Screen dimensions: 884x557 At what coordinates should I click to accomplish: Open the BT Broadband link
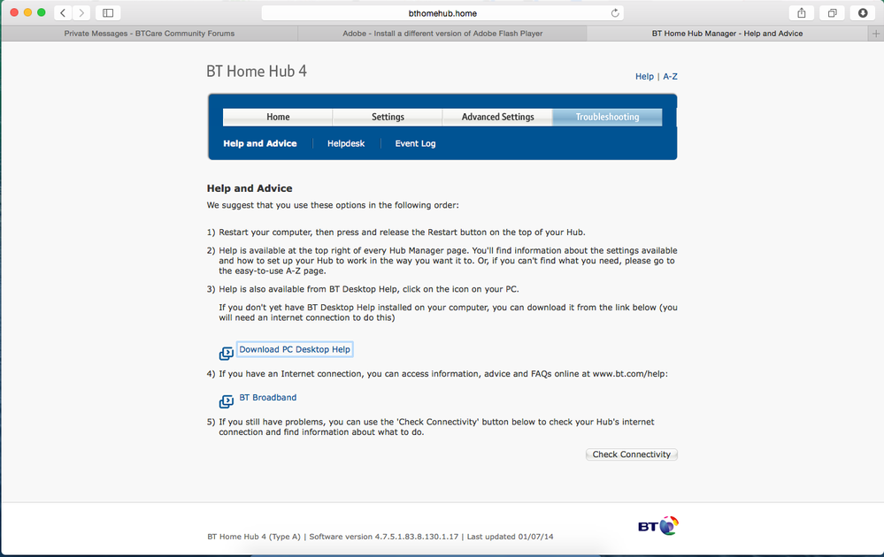pyautogui.click(x=268, y=398)
